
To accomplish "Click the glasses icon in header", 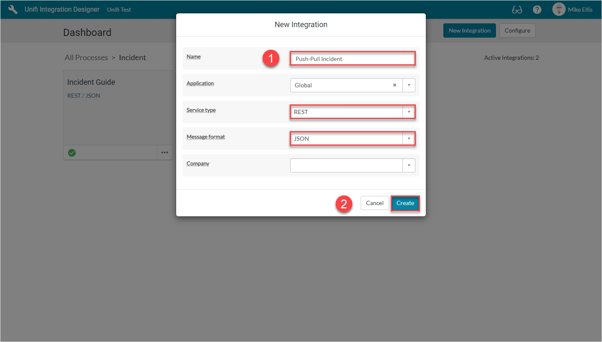I will tap(517, 10).
